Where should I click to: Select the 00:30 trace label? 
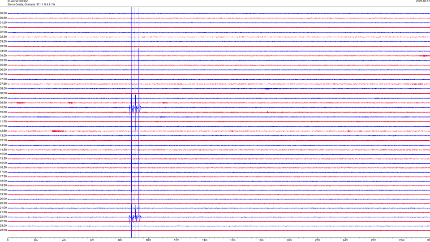point(3,18)
